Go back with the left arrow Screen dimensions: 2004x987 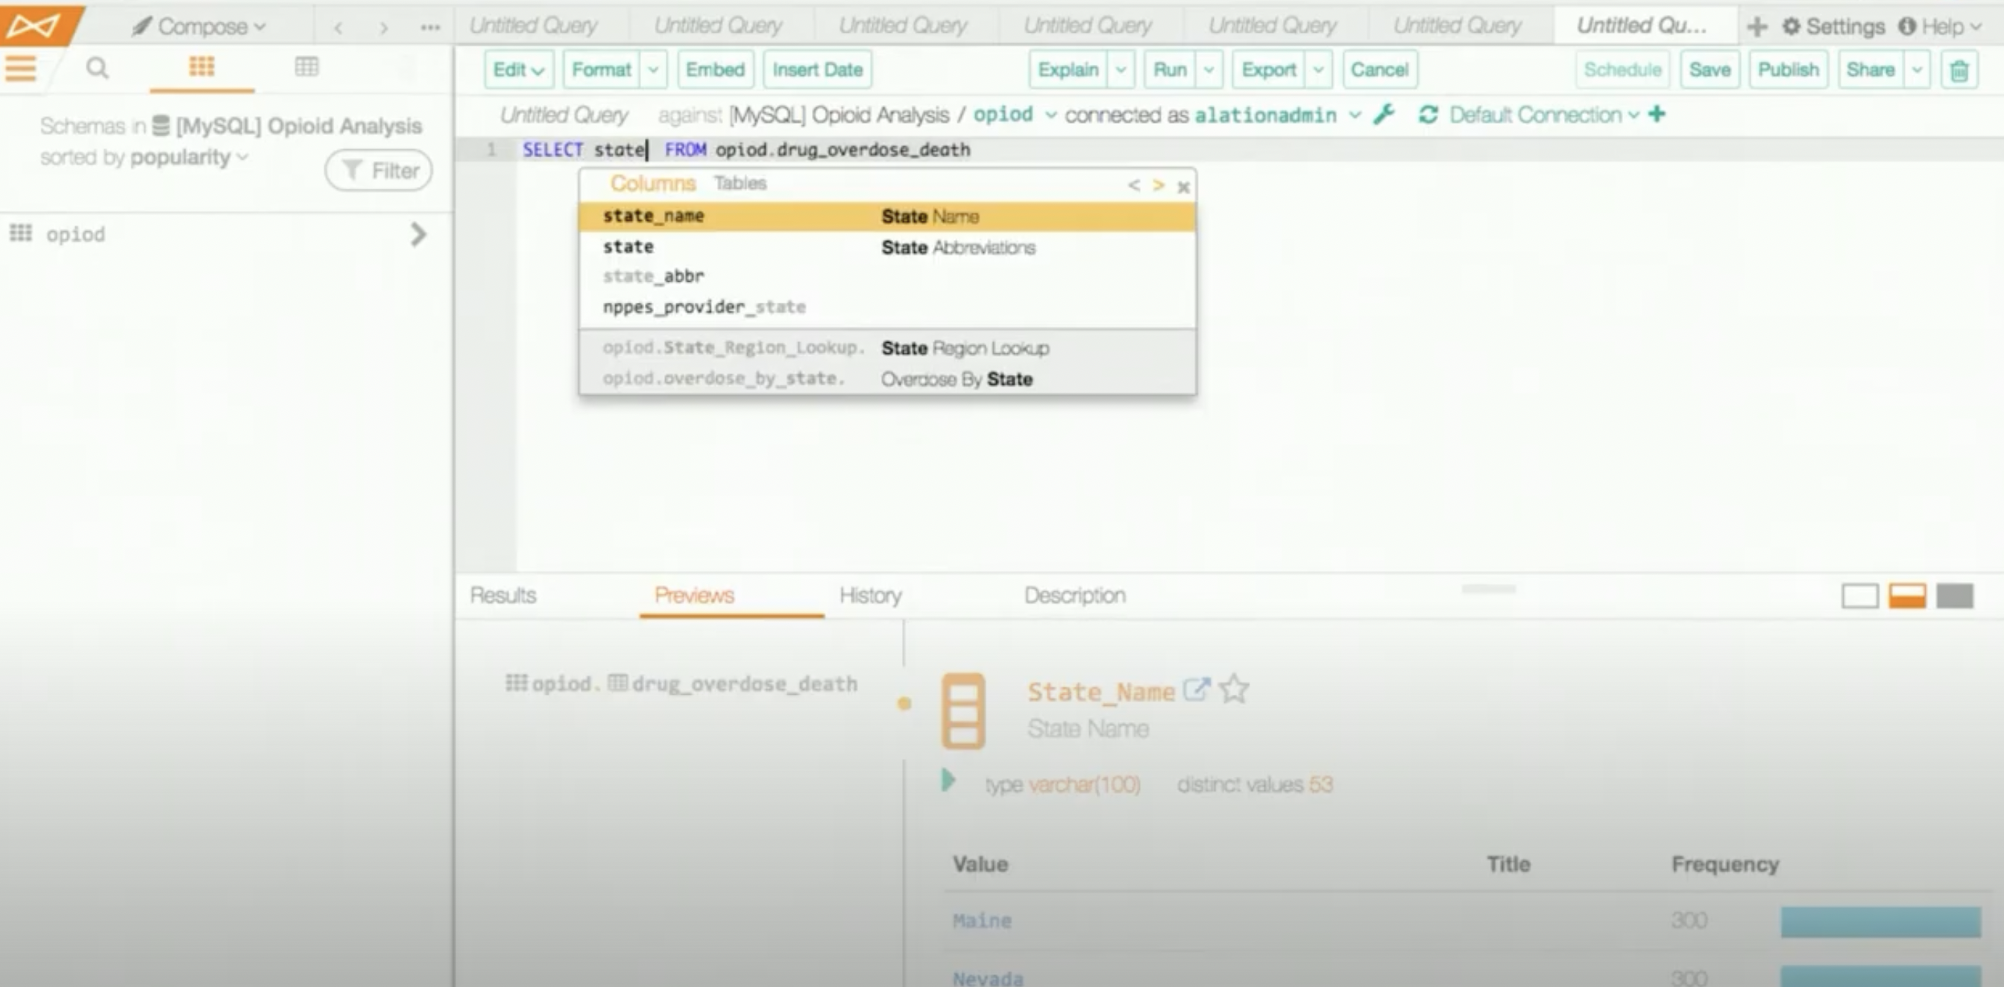coord(338,28)
